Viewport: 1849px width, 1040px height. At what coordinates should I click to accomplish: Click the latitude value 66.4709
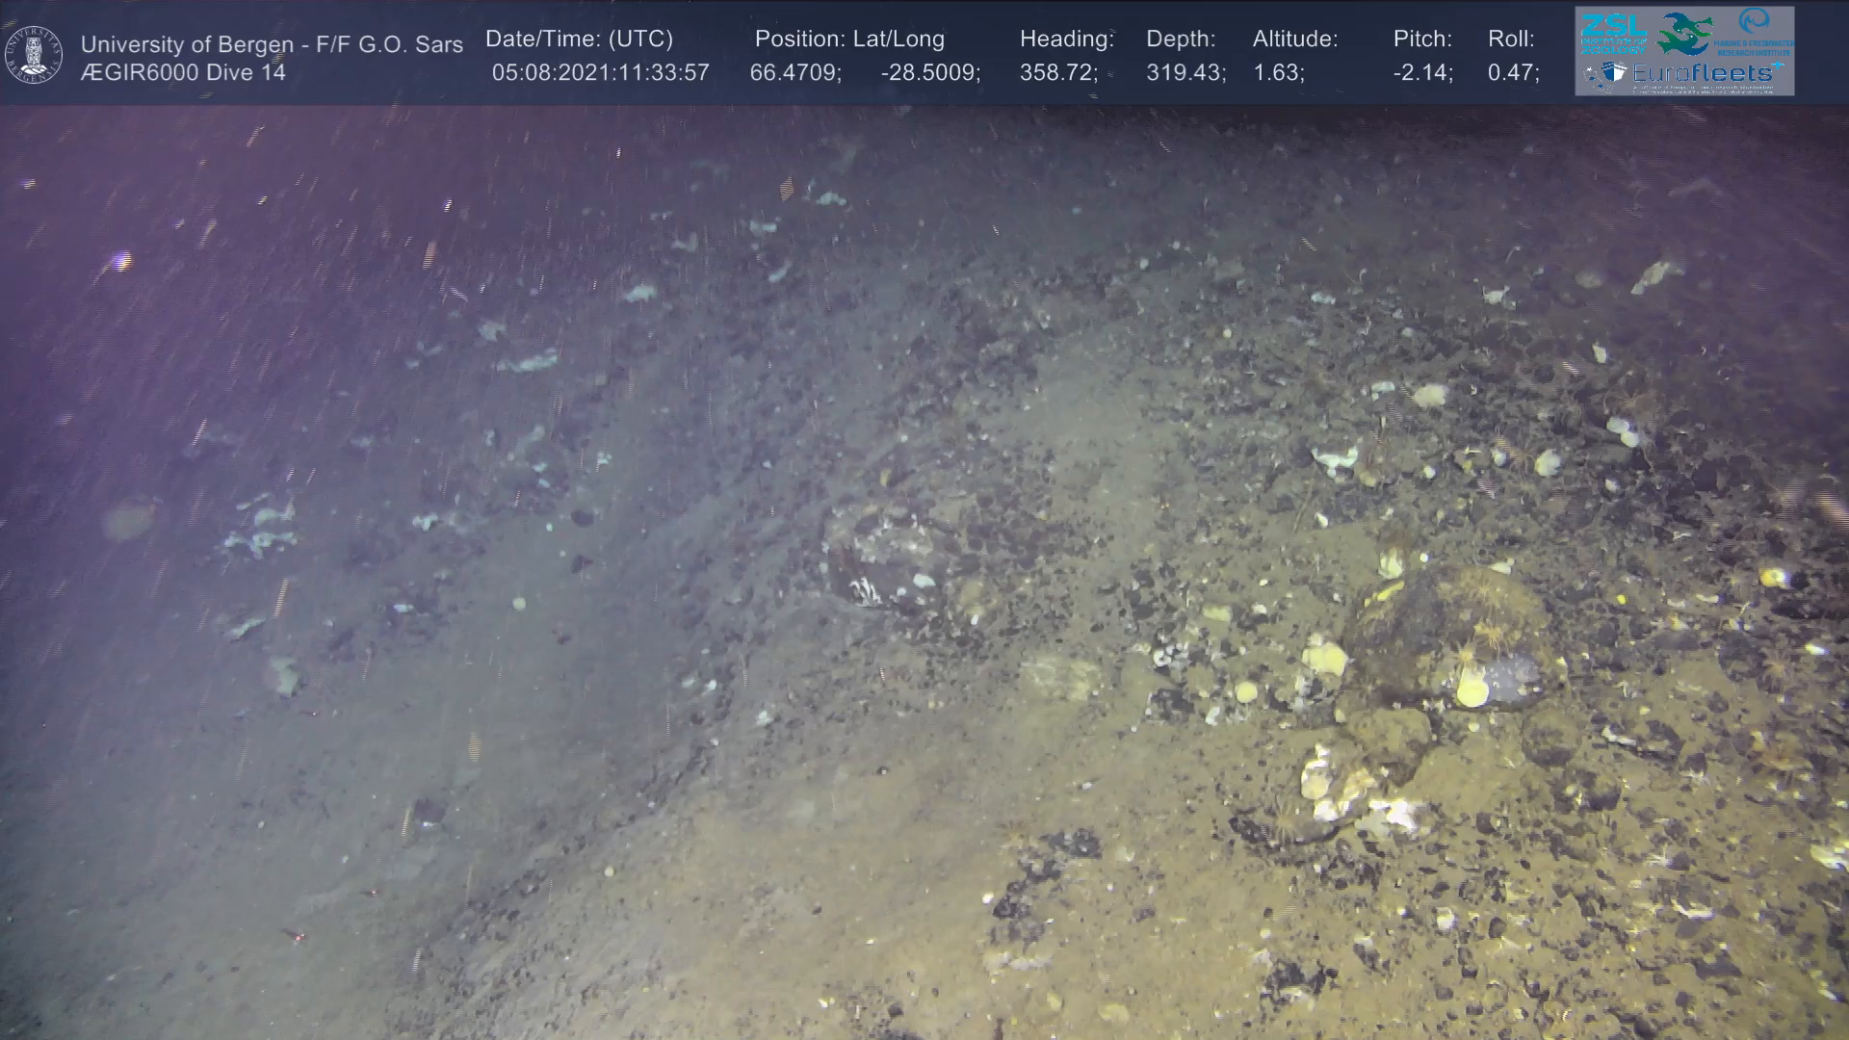click(x=794, y=73)
